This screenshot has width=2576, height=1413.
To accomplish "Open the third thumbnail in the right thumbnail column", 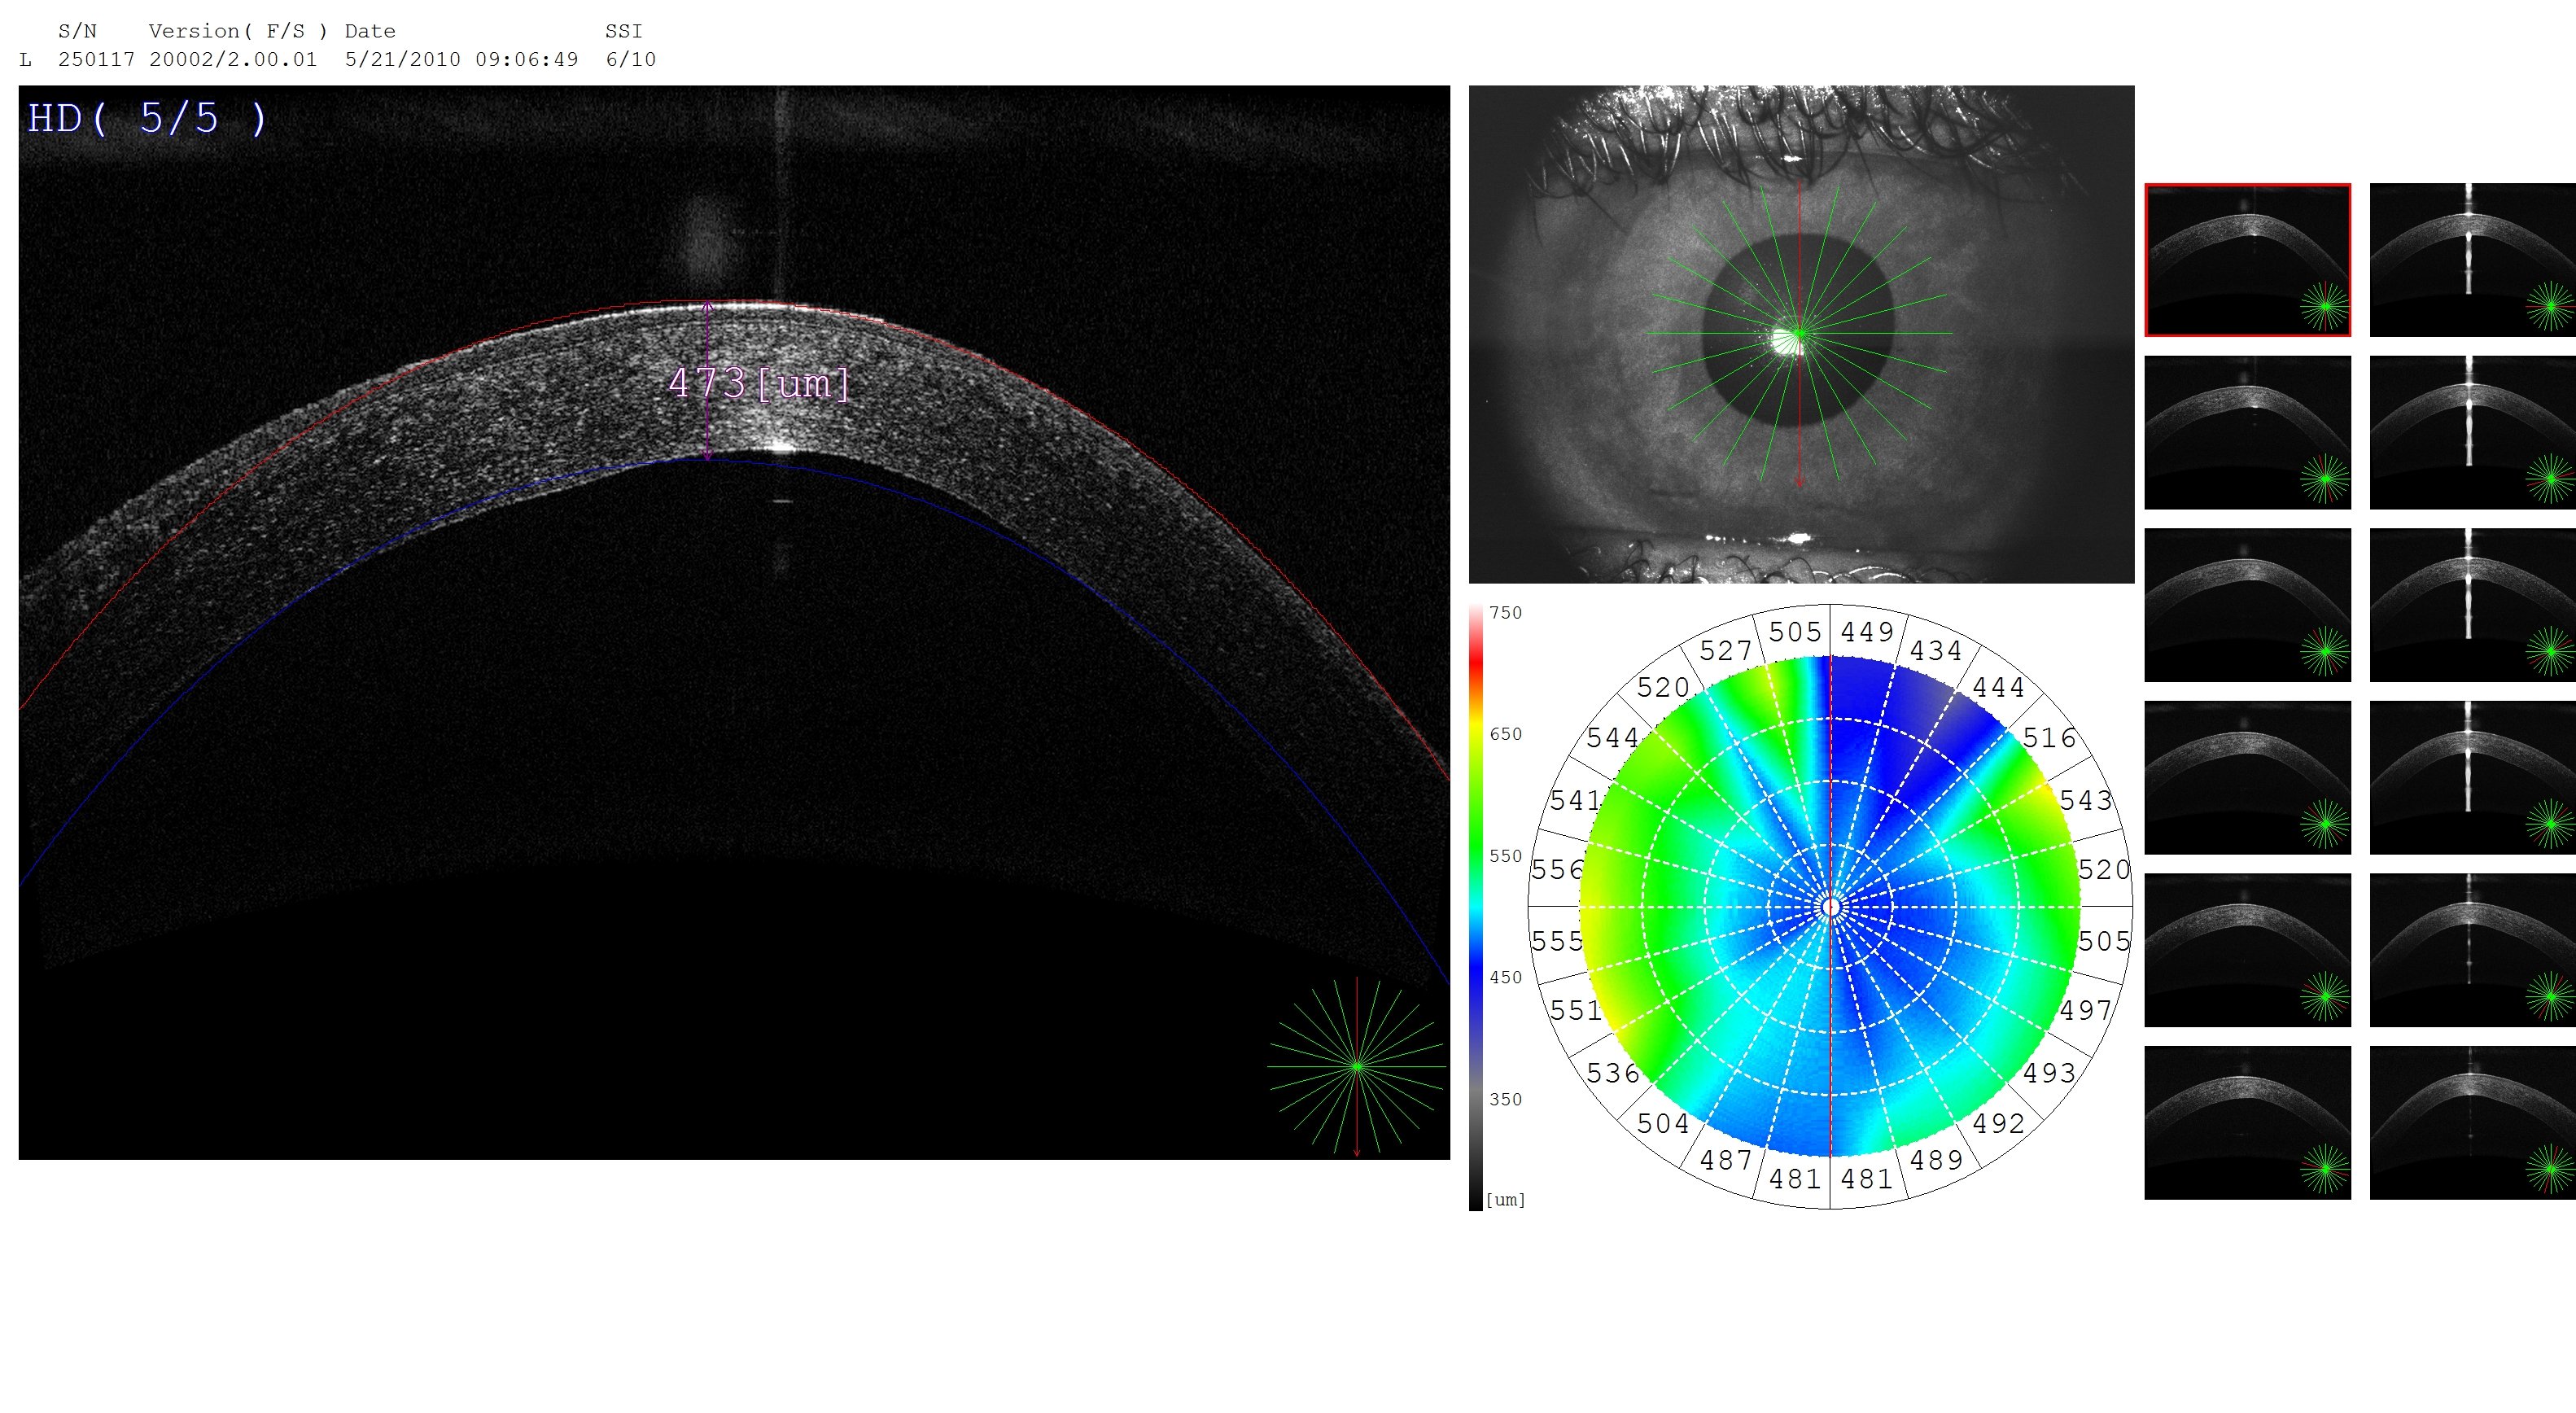I will point(2473,605).
